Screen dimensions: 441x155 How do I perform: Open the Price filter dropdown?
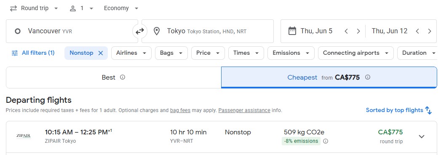tap(208, 53)
